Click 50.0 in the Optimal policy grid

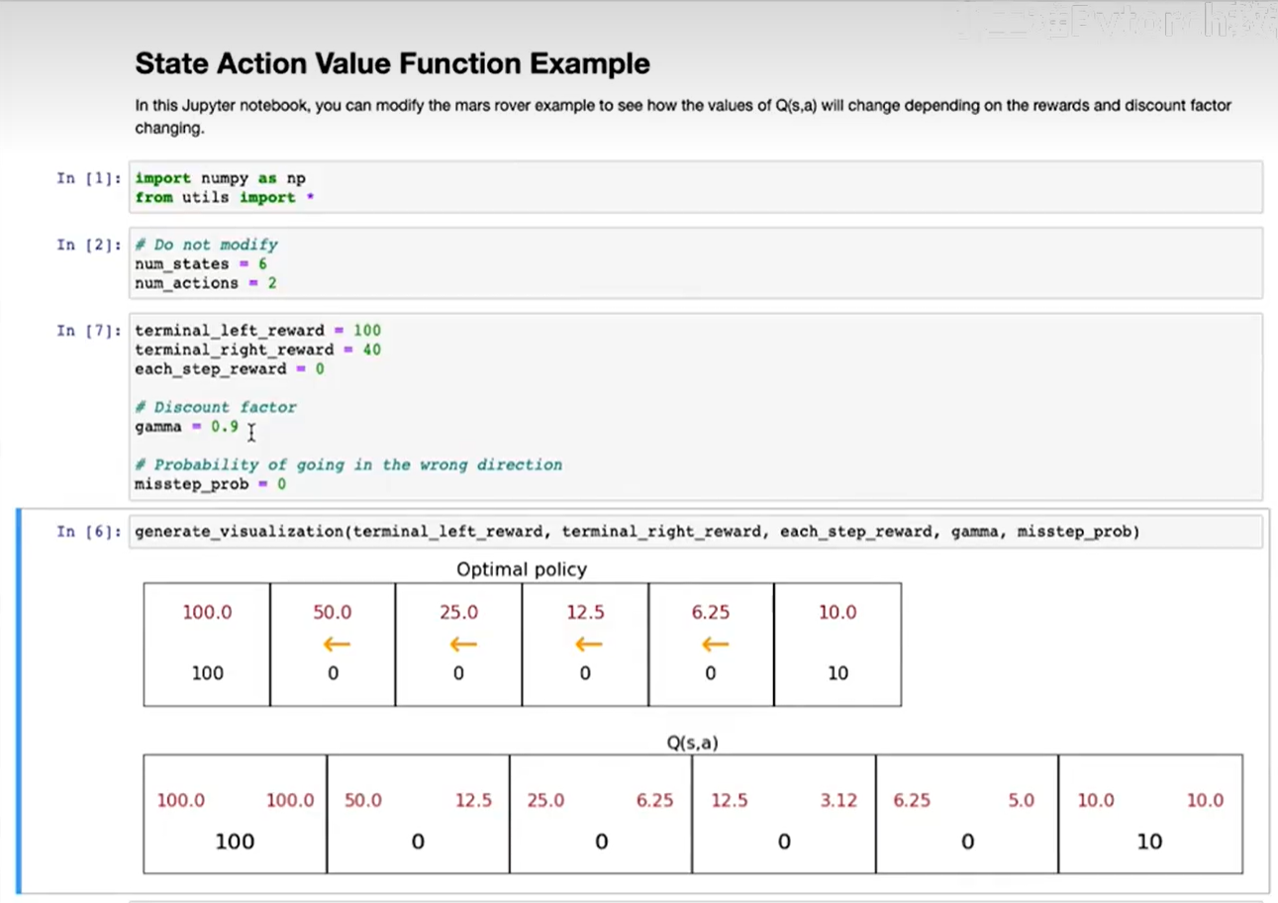(x=333, y=613)
